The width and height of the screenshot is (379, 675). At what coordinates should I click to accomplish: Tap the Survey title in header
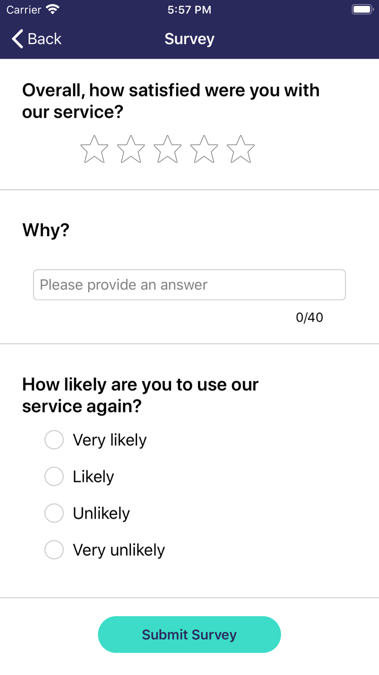[190, 39]
